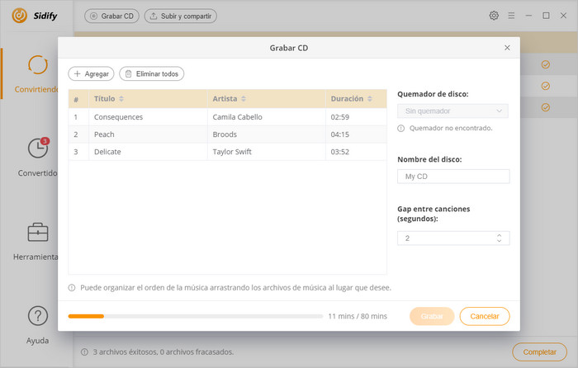Viewport: 578px width, 368px height.
Task: Click Grabar CD toolbar button
Action: point(111,16)
